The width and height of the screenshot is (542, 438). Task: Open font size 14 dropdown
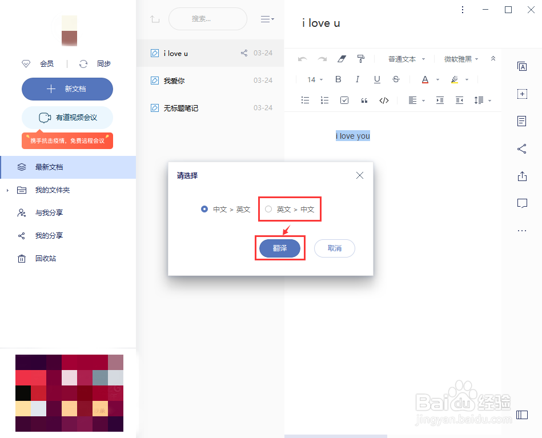[x=315, y=80]
